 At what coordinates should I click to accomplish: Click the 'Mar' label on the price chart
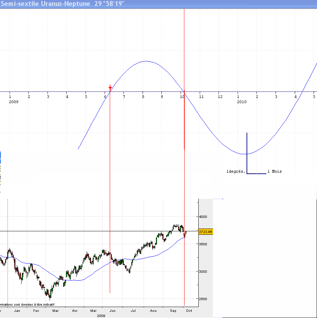[x=55, y=310]
